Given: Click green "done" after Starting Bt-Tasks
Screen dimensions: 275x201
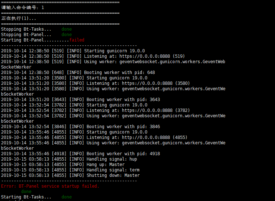Looking at the screenshot, I should tap(67, 197).
